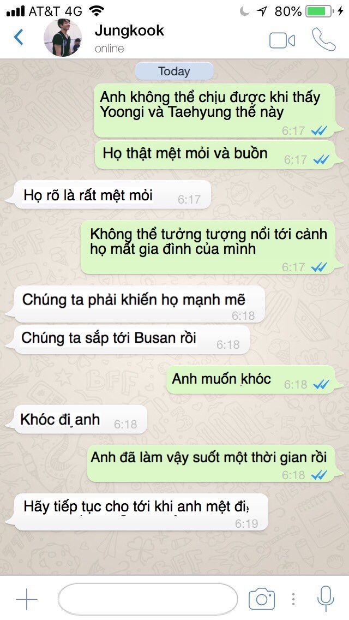Open Jungkook's profile picture
This screenshot has width=349, height=620.
tap(63, 38)
